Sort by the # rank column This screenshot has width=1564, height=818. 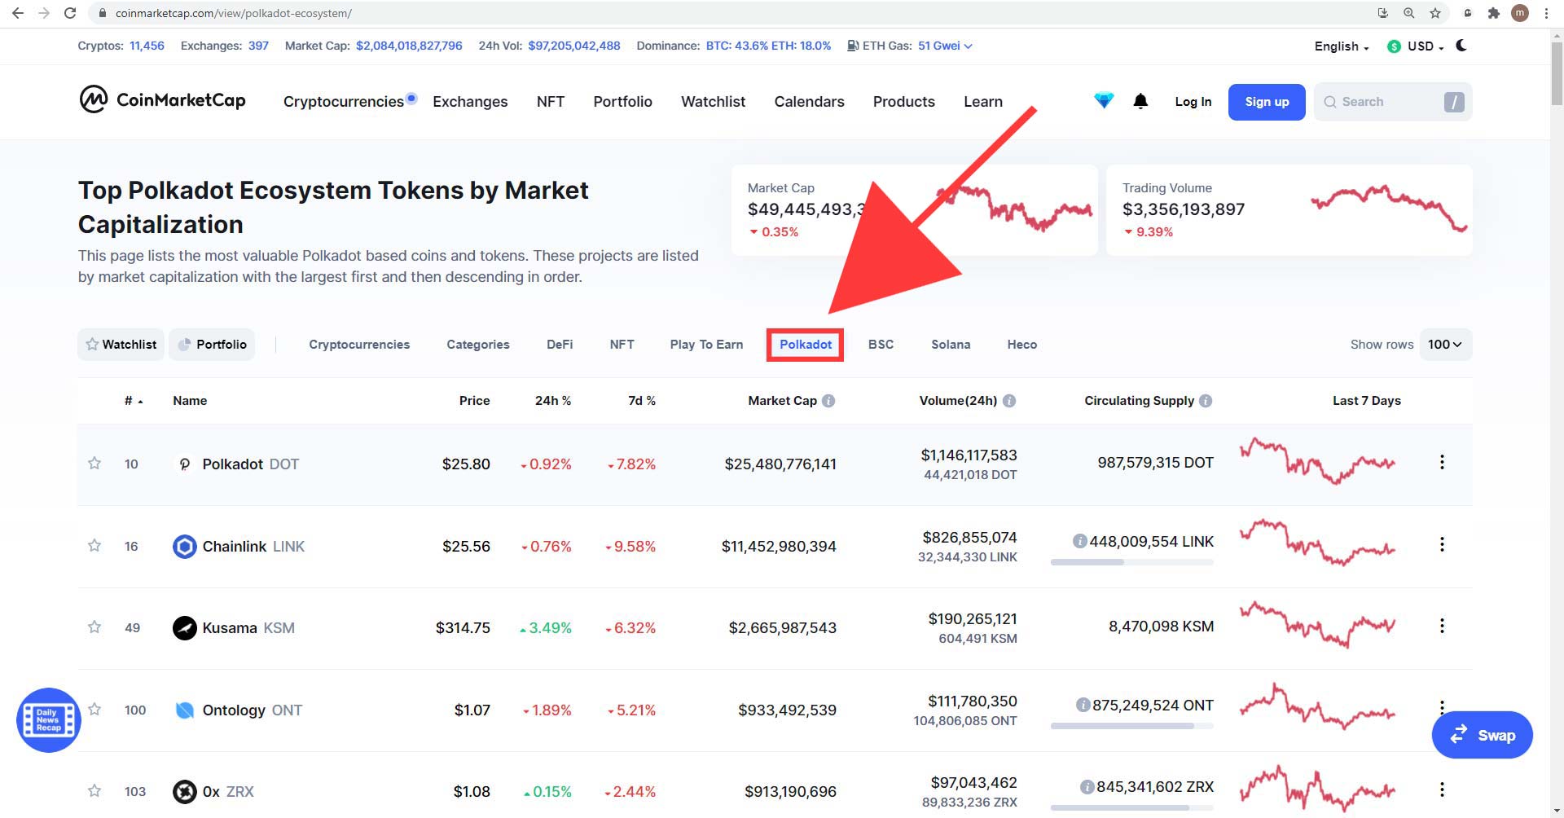click(x=133, y=401)
